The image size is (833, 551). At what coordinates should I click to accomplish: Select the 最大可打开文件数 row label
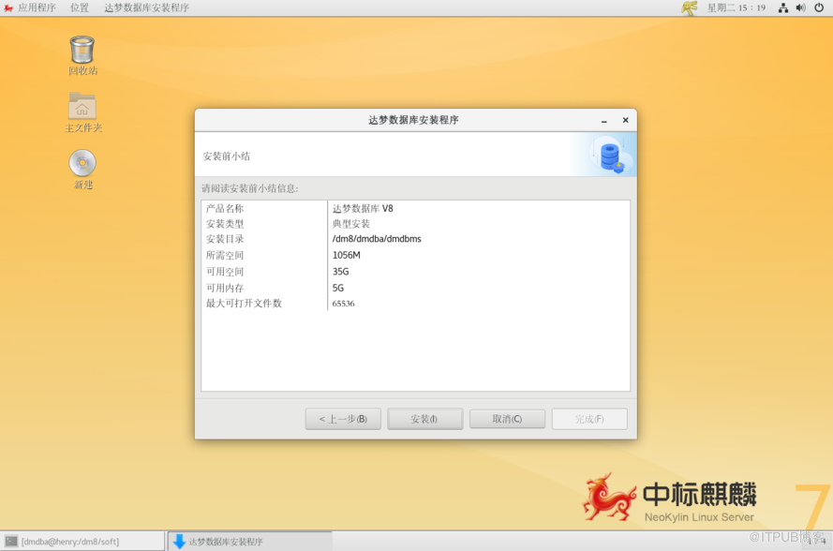(244, 304)
